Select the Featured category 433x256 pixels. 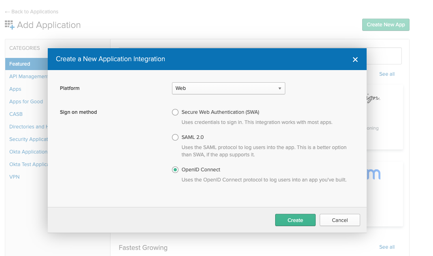point(19,64)
